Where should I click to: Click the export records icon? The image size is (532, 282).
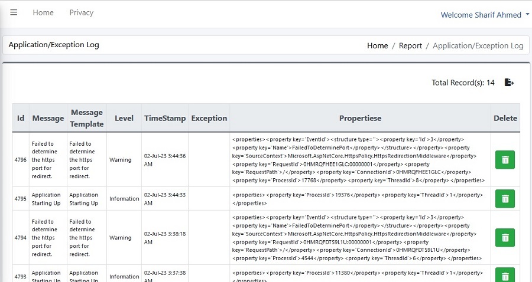click(509, 82)
